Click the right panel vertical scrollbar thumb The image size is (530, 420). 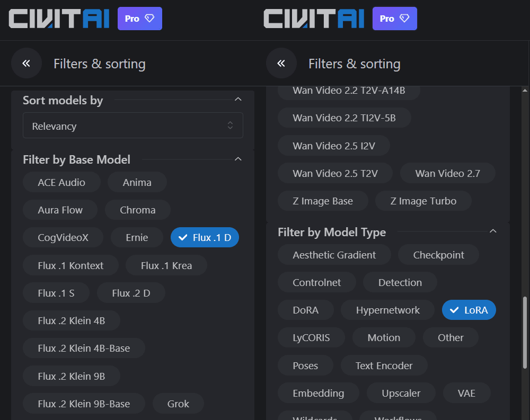tap(525, 333)
